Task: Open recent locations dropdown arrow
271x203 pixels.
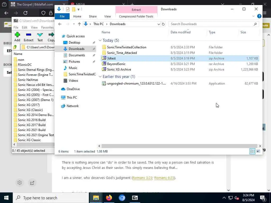Action: pyautogui.click(x=74, y=24)
